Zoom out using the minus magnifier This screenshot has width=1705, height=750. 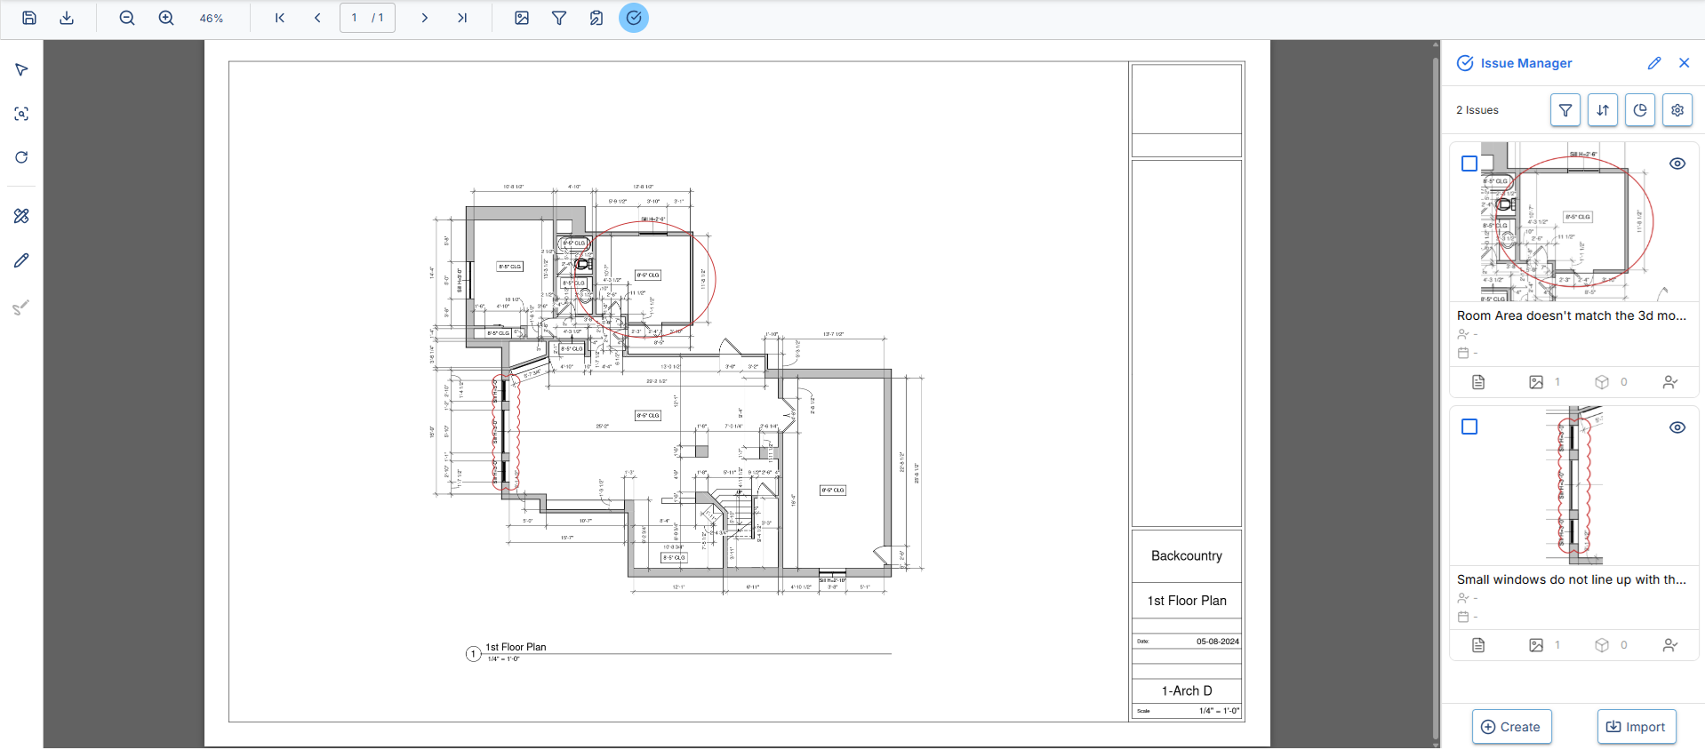127,18
